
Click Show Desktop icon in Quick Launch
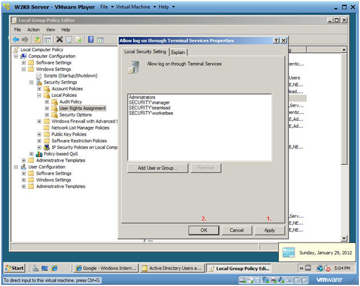click(x=45, y=268)
